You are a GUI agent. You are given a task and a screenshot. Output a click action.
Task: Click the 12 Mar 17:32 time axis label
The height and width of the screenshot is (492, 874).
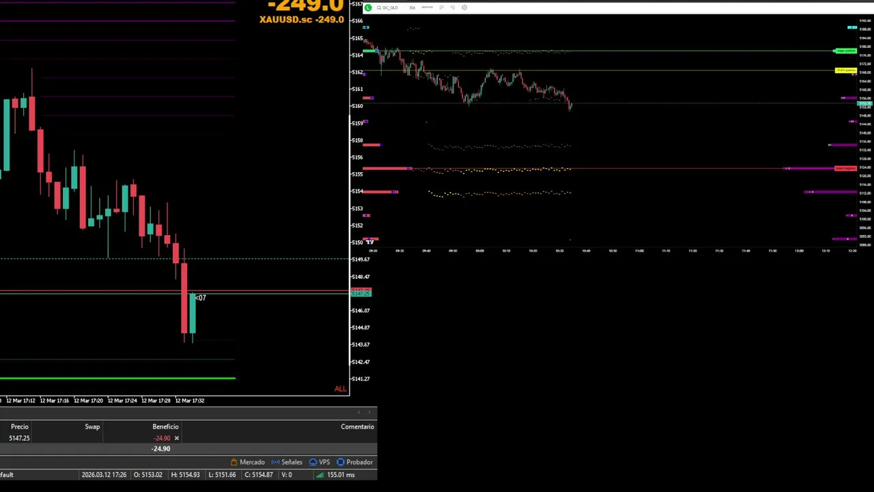189,400
